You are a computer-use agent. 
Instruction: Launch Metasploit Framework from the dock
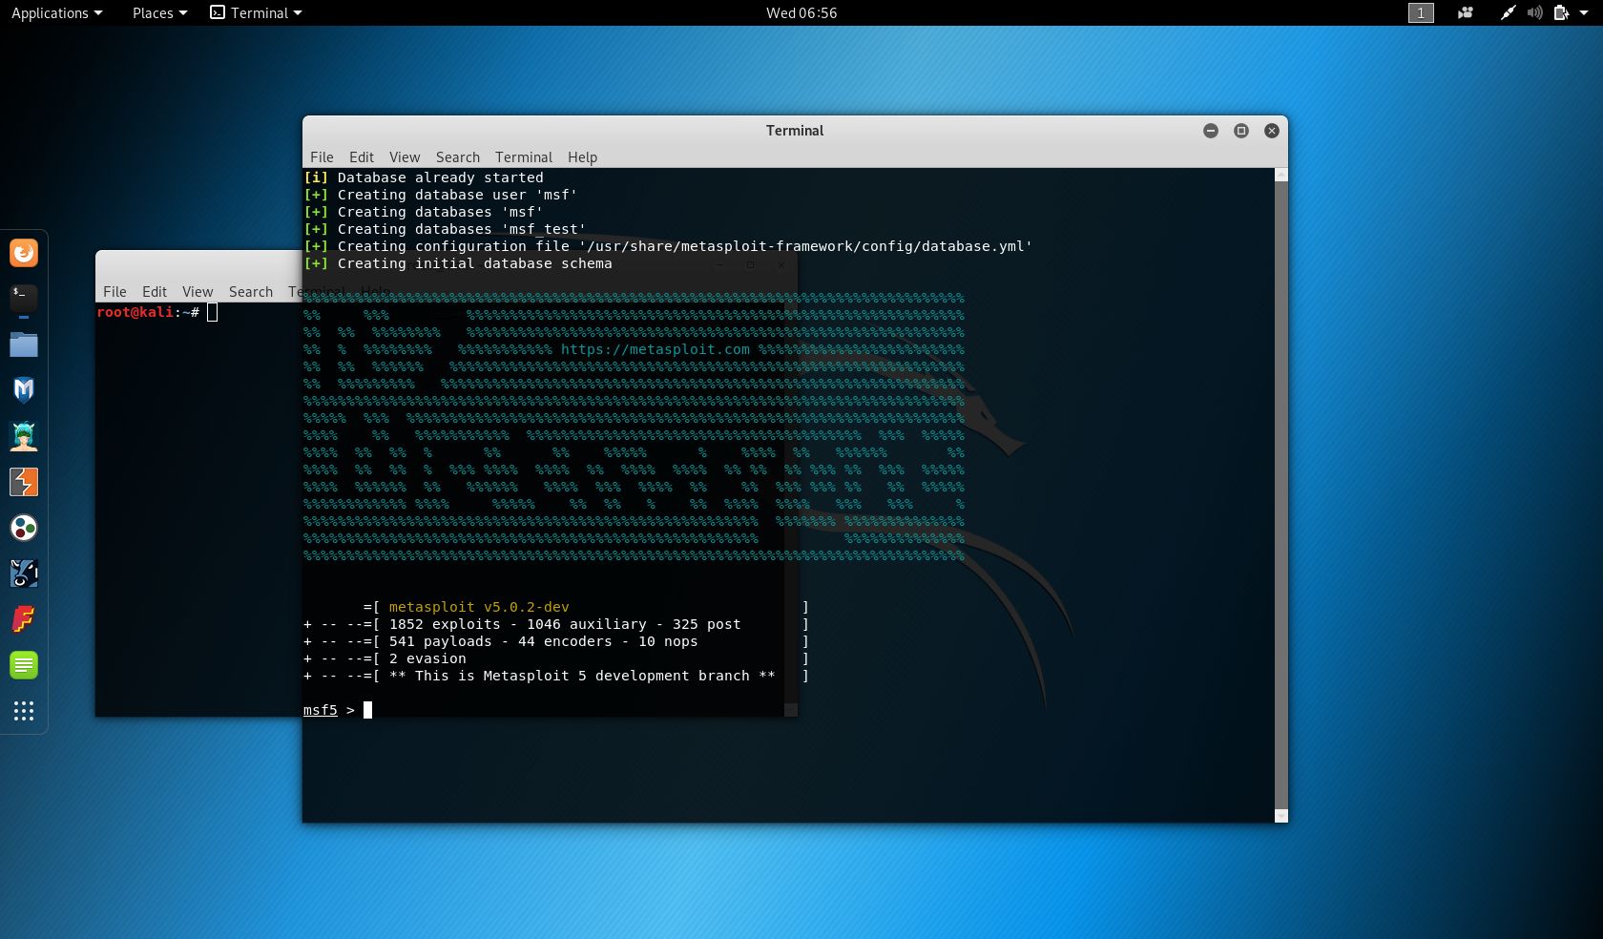tap(24, 390)
